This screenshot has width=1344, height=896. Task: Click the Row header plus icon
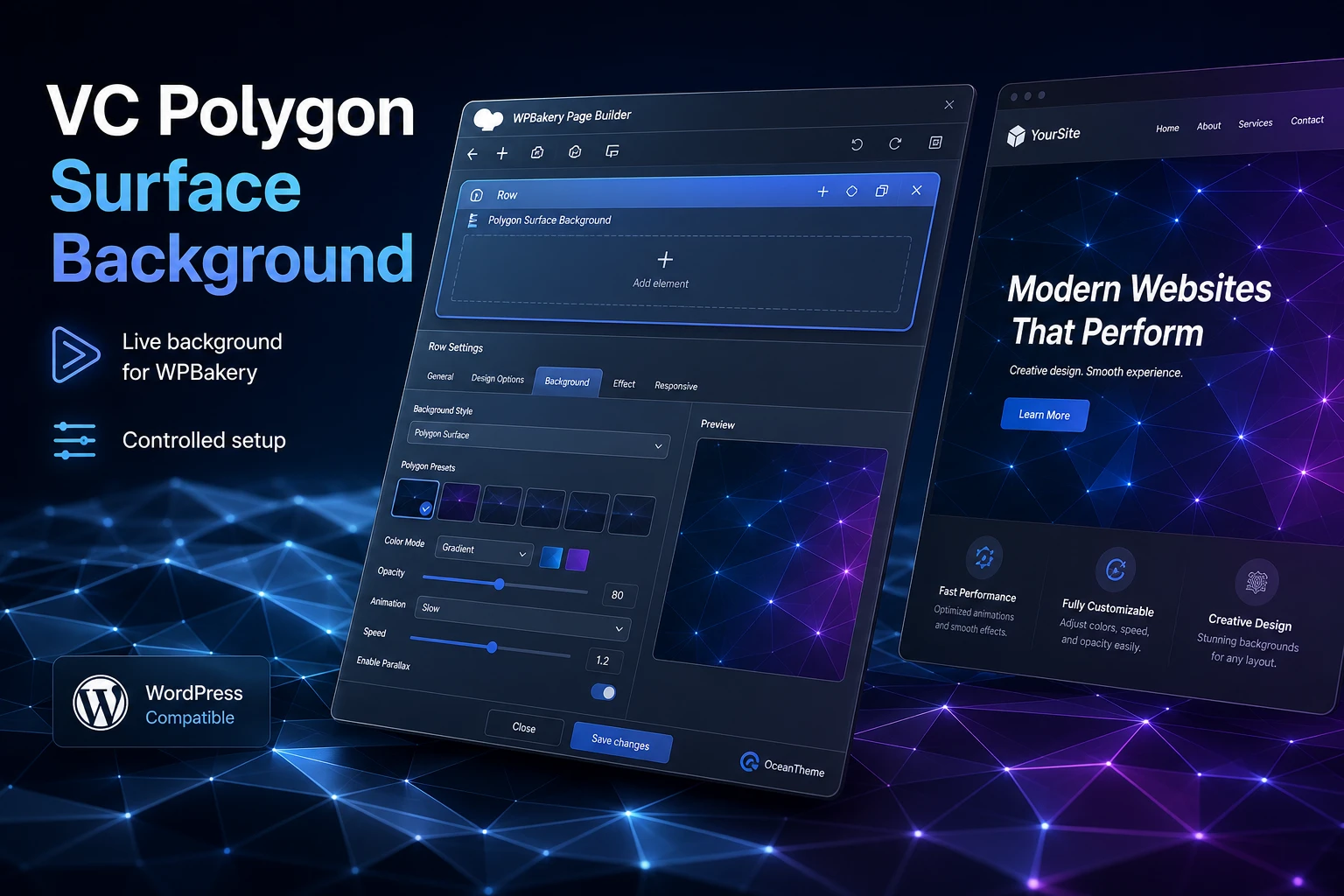tap(822, 192)
